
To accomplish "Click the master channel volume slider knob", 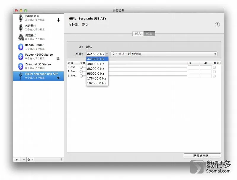I will tap(81, 67).
